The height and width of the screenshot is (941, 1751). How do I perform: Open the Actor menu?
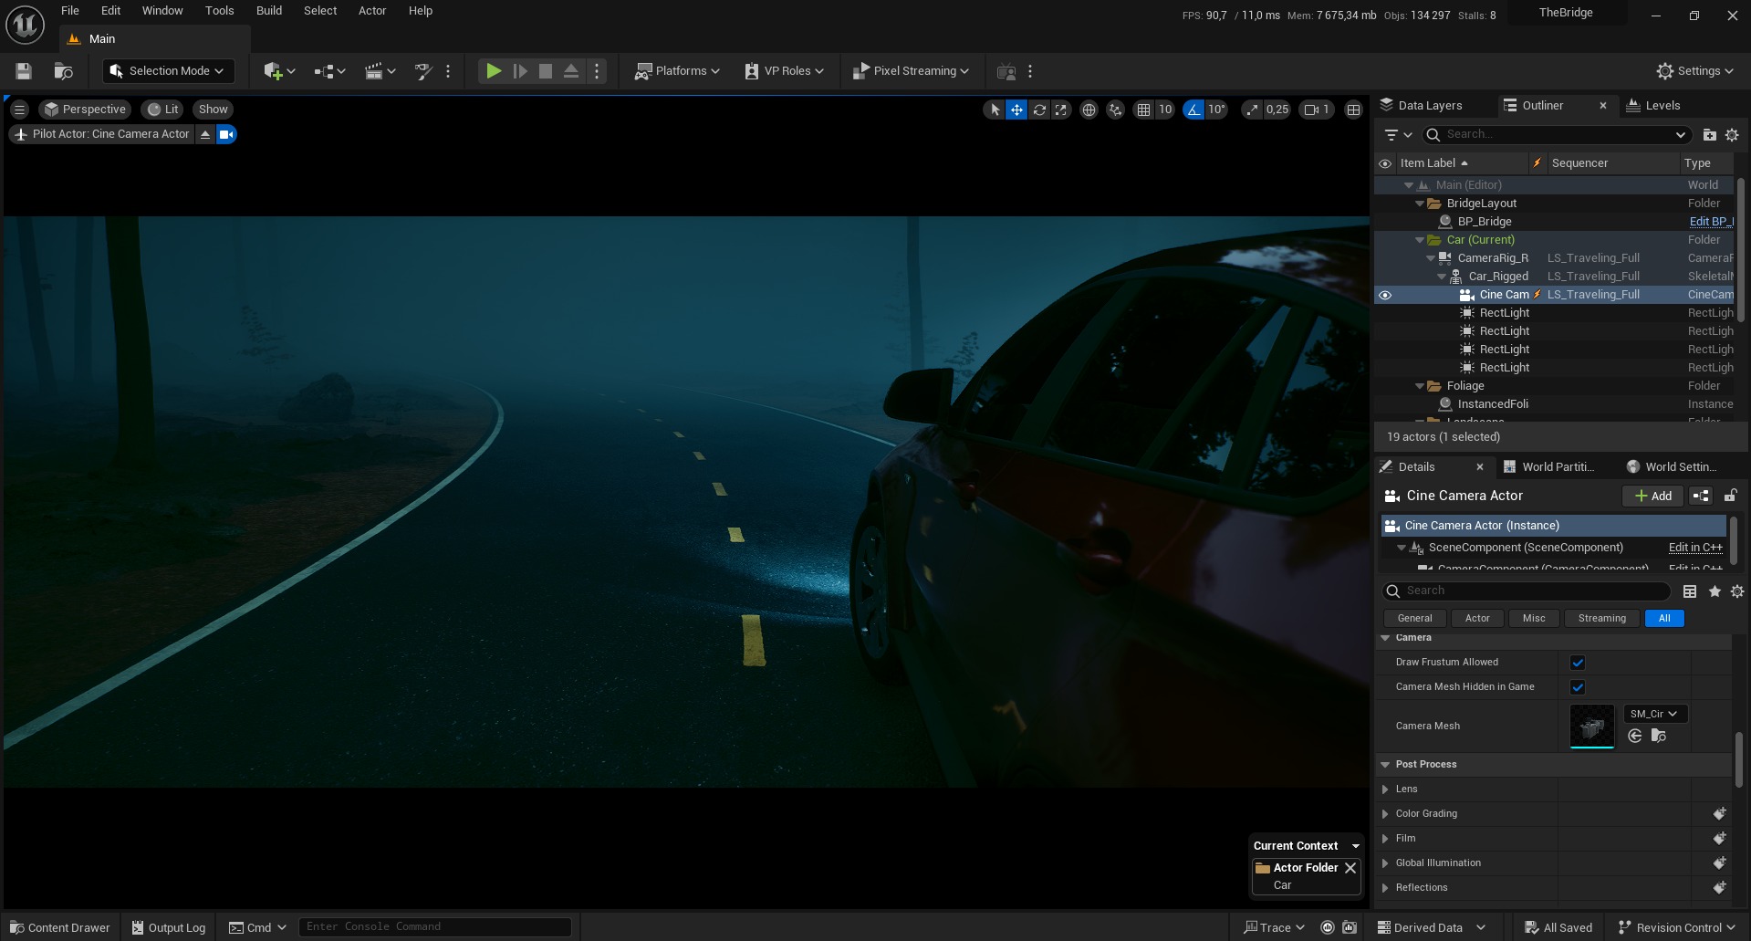372,11
